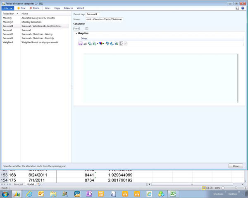Click the Close button at bottom right
248x198 pixels.
tap(236, 166)
